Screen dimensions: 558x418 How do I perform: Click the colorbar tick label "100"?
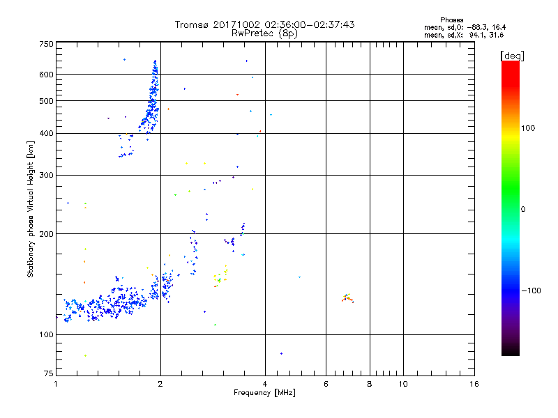tap(528, 128)
